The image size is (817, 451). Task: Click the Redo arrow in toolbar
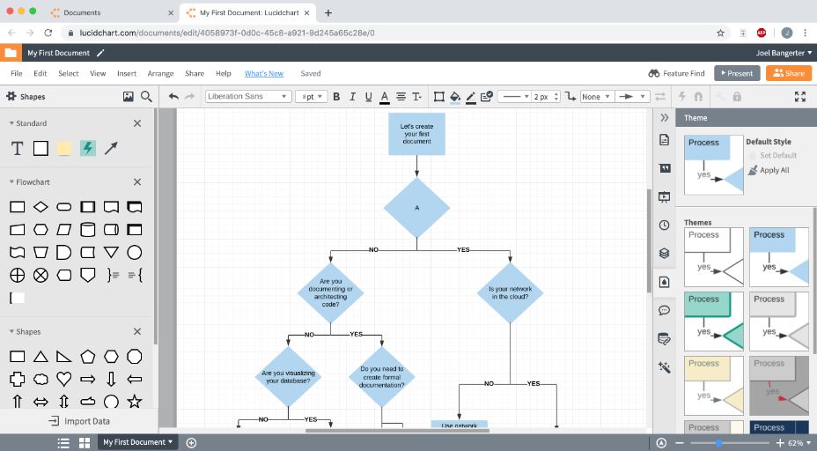click(189, 97)
